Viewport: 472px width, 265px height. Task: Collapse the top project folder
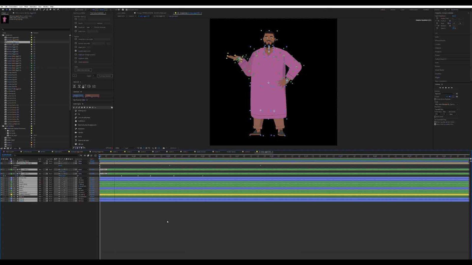click(1, 35)
